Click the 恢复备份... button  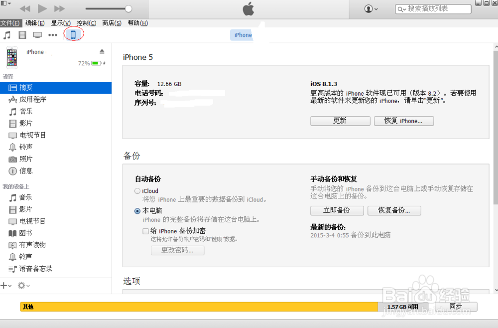point(394,210)
